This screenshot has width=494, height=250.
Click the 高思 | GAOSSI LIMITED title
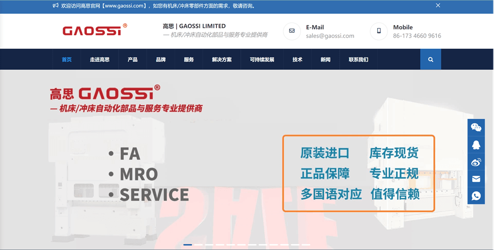[x=194, y=26]
